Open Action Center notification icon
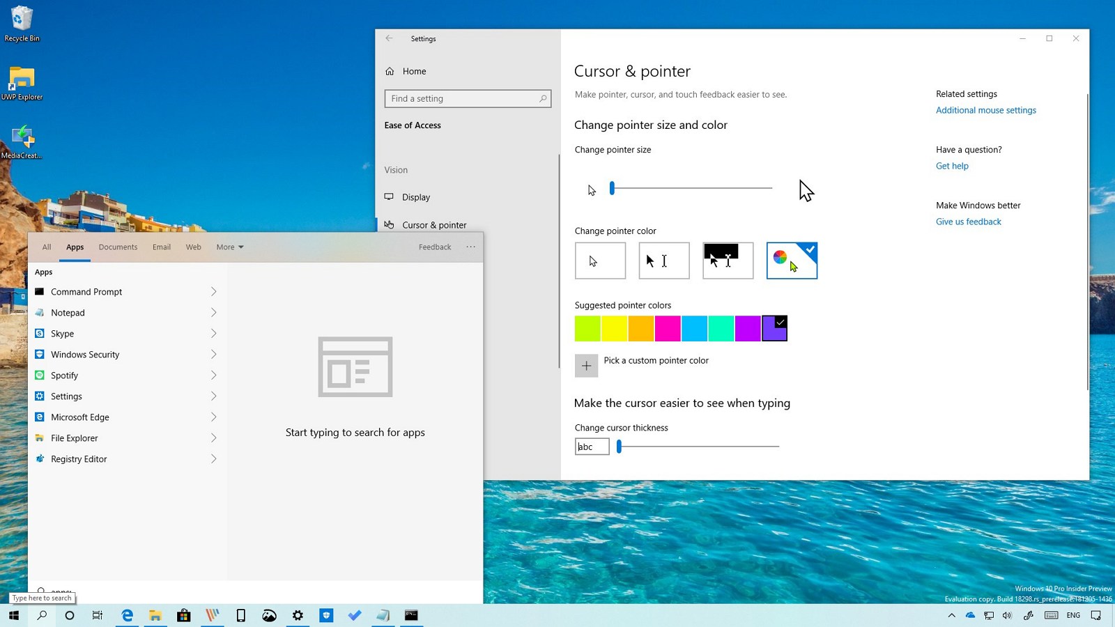Screen dimensions: 1115x627 [x=1096, y=615]
